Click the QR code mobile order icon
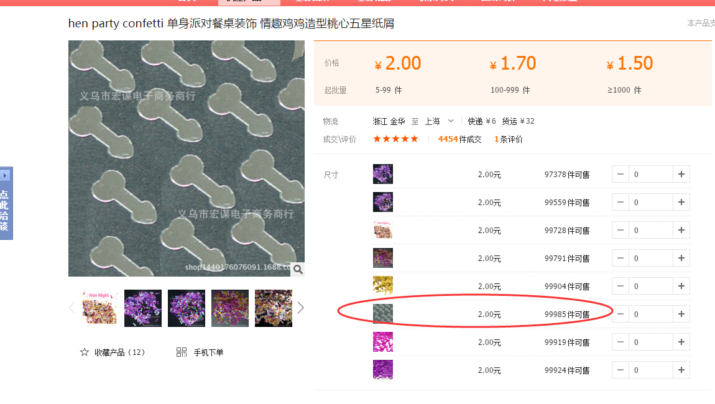This screenshot has height=404, width=715. (x=182, y=352)
